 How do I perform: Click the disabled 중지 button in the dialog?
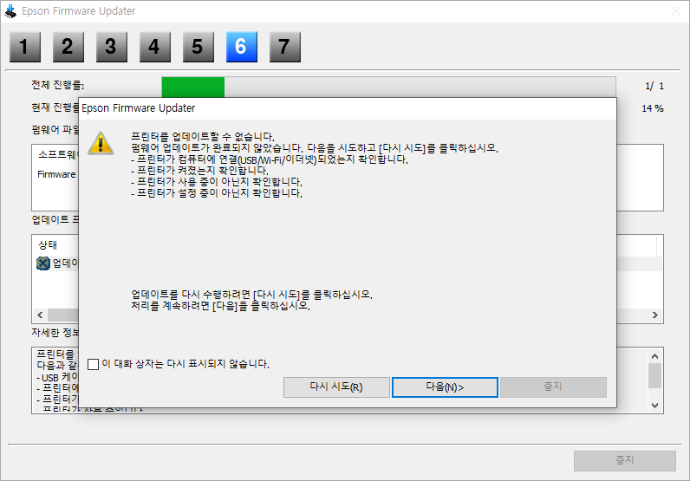[553, 387]
